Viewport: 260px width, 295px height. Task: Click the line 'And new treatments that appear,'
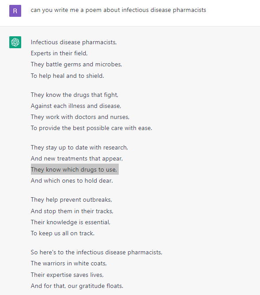tap(77, 159)
